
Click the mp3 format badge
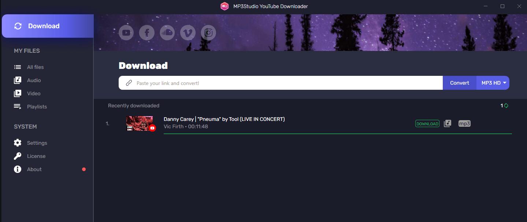pos(464,123)
